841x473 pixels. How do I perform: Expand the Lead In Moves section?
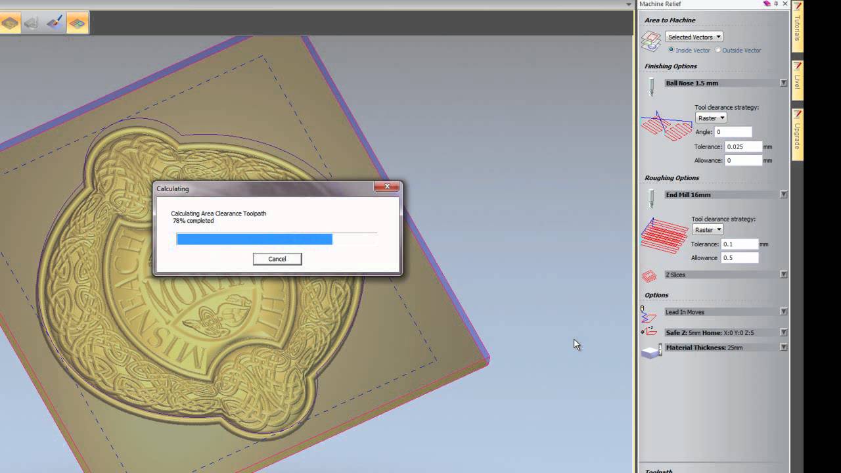783,311
